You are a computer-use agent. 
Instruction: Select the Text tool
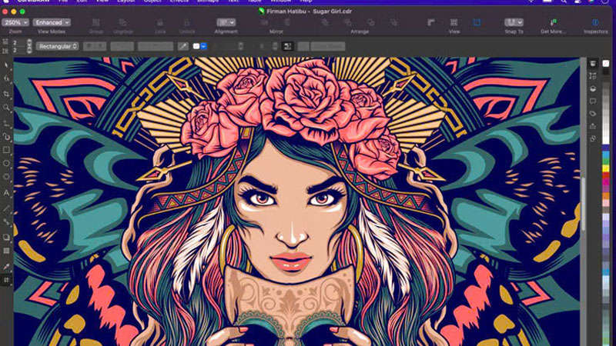(x=7, y=192)
